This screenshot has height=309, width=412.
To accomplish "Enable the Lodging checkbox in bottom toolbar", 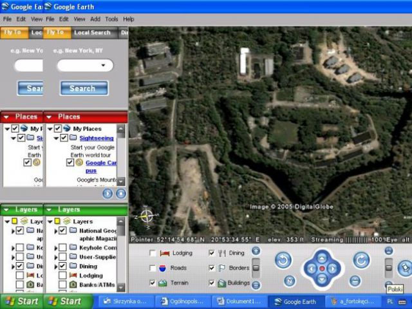I will pos(153,253).
